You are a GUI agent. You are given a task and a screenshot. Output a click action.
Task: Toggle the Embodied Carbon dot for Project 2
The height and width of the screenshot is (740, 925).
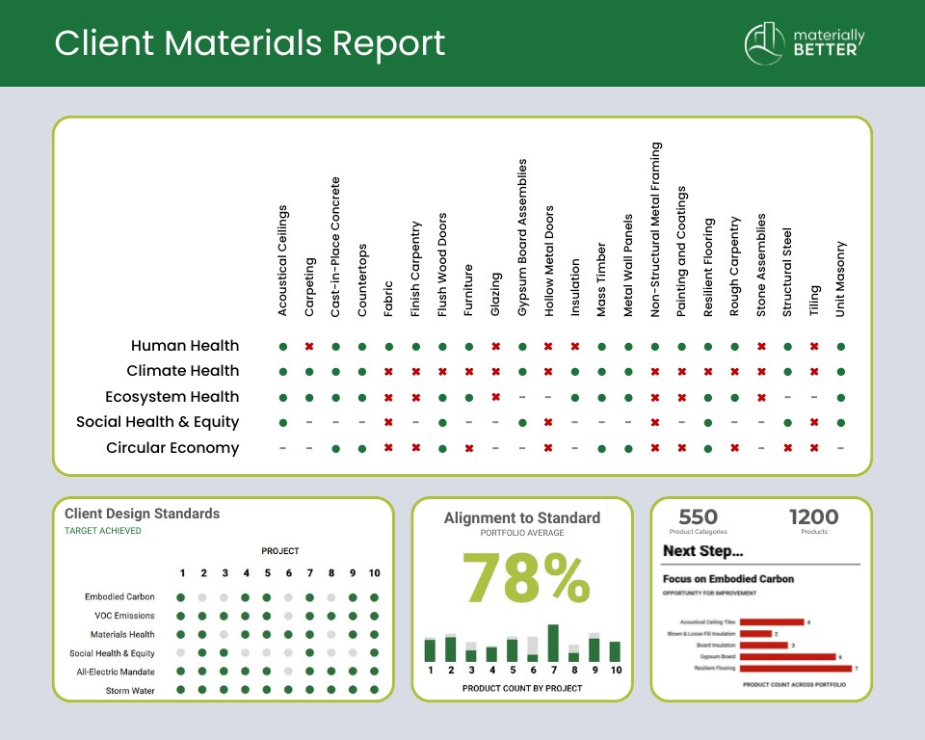click(201, 597)
